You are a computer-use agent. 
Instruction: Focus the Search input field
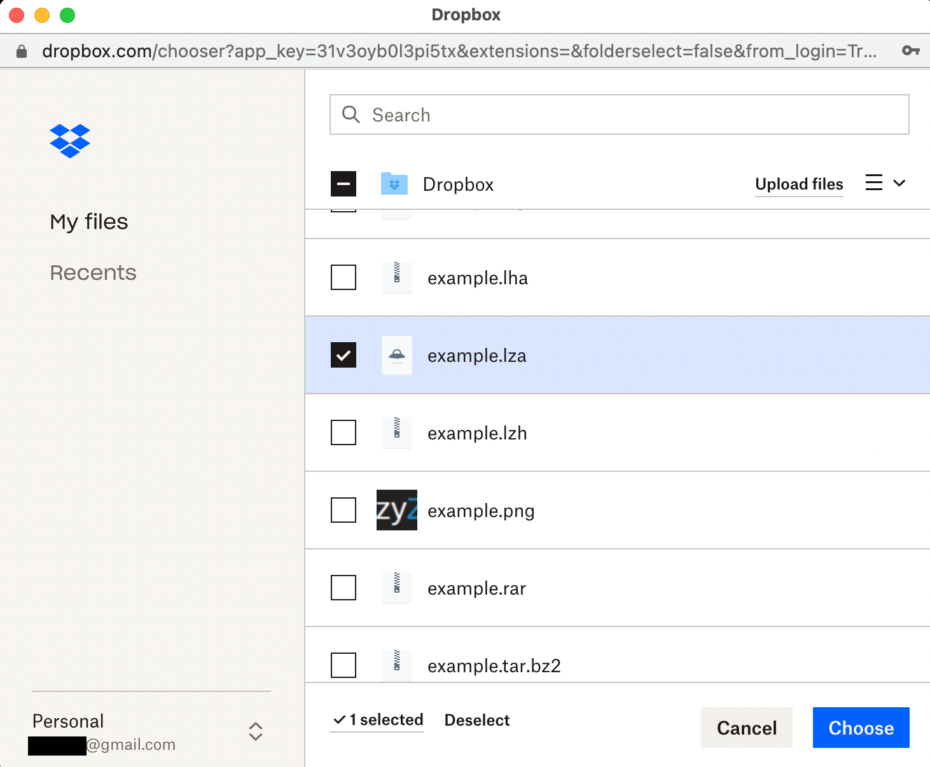tap(620, 114)
